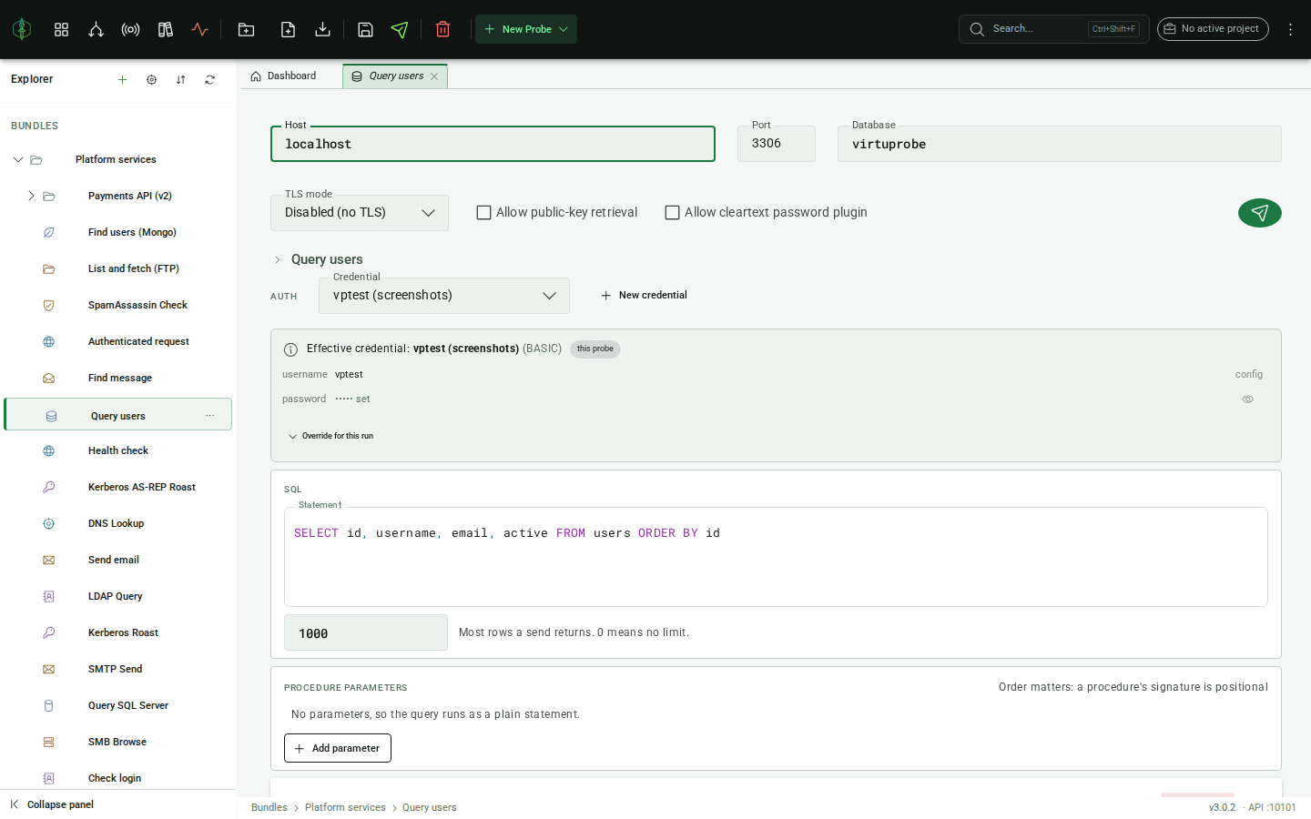The image size is (1311, 819).
Task: Click the Add parameter button
Action: pos(338,748)
